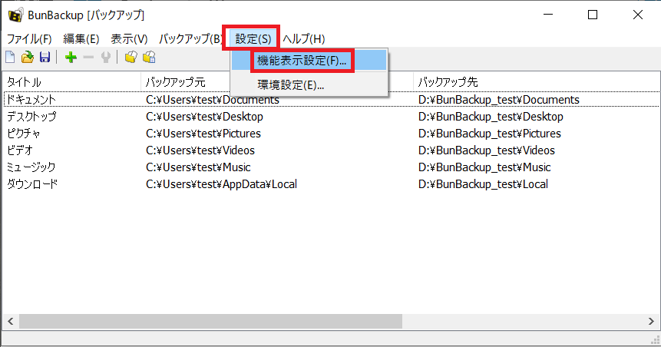The height and width of the screenshot is (347, 661).
Task: Close the BunBackup window
Action: pos(638,15)
